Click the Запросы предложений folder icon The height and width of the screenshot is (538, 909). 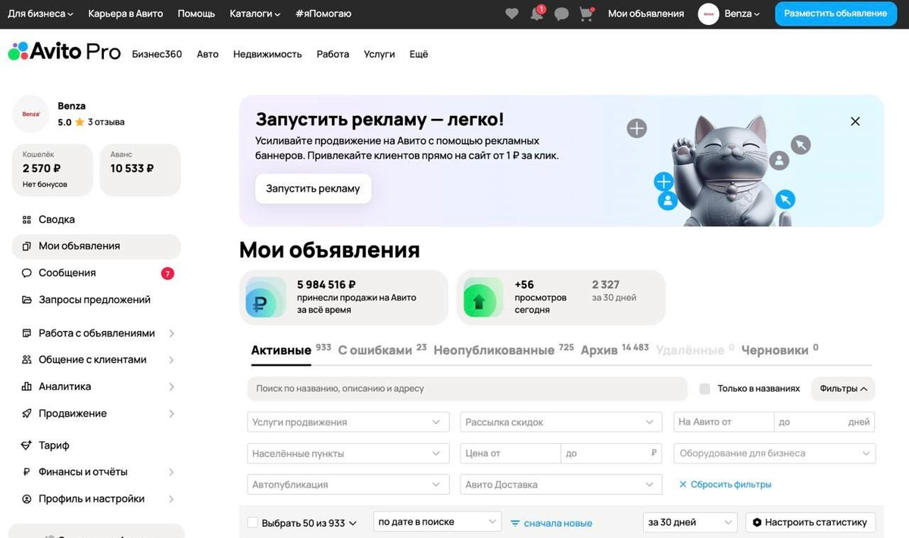point(27,300)
